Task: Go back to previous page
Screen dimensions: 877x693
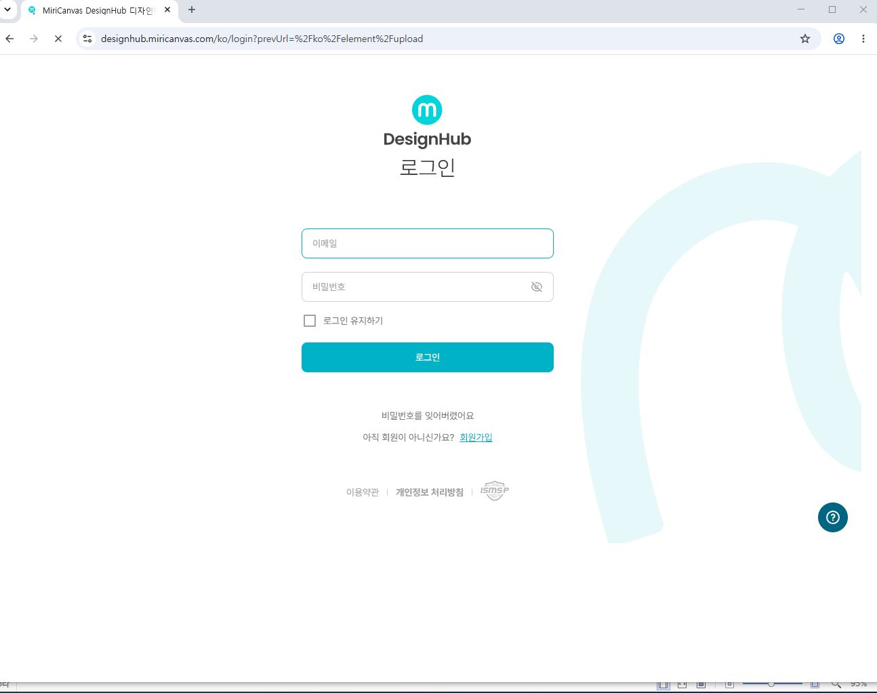Action: coord(9,39)
